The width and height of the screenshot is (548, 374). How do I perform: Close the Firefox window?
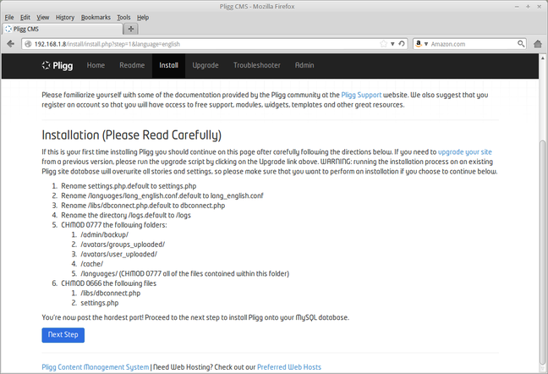(539, 7)
